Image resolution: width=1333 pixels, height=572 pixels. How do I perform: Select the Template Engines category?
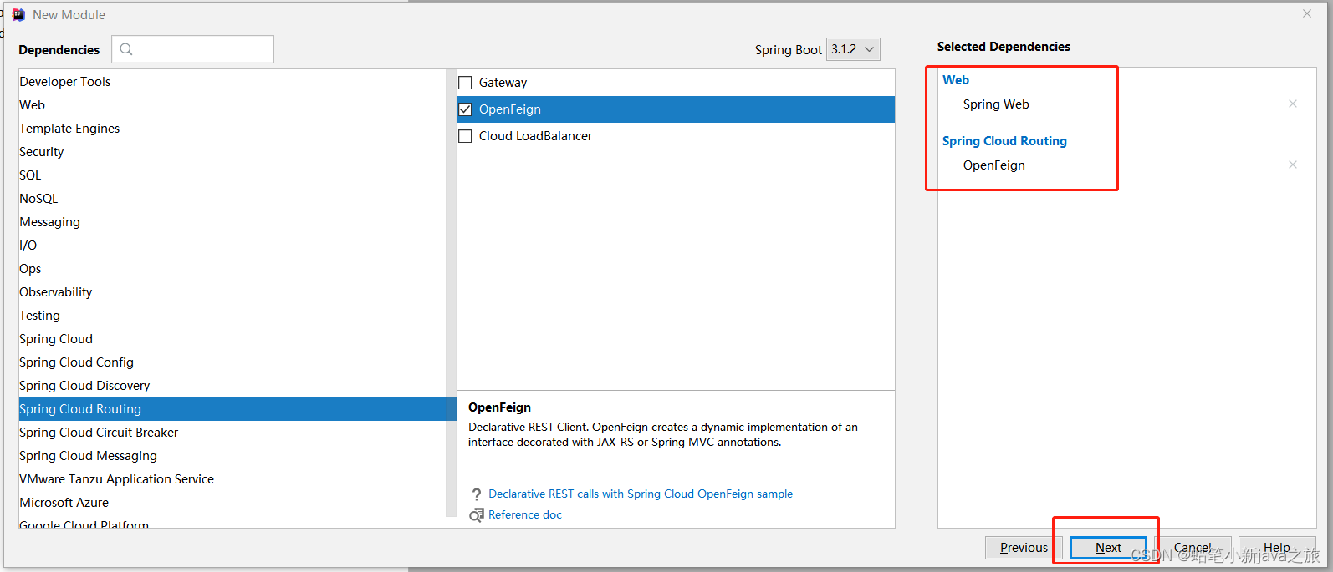pos(232,129)
